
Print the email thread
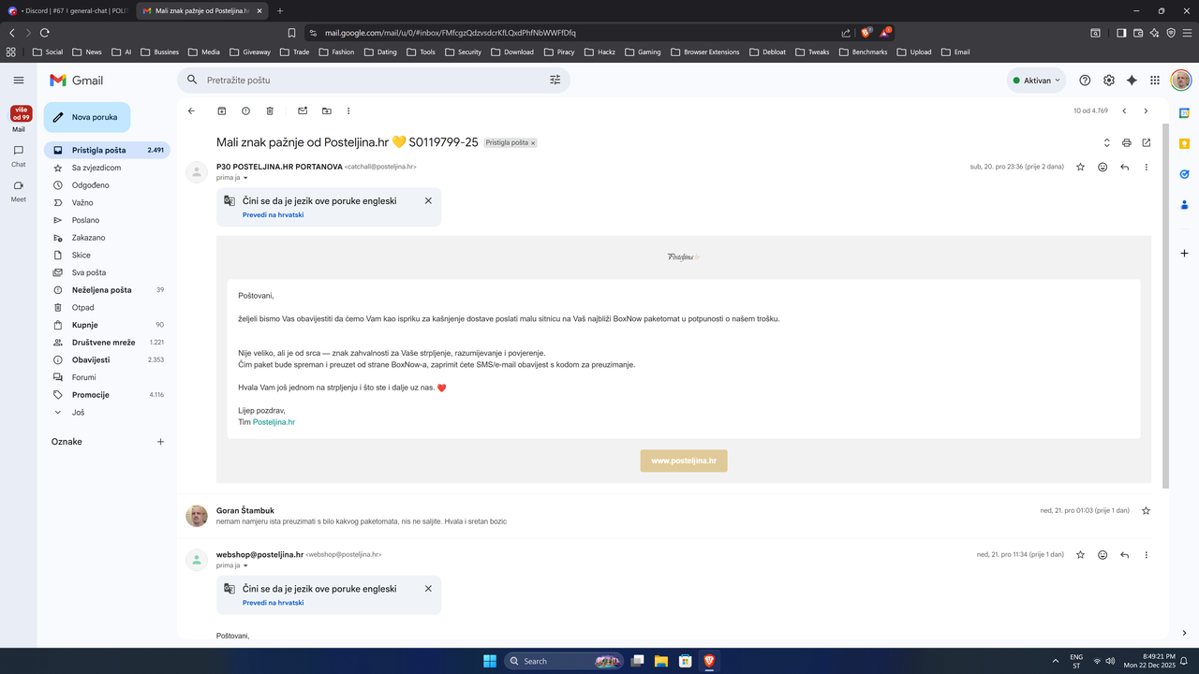click(x=1127, y=142)
